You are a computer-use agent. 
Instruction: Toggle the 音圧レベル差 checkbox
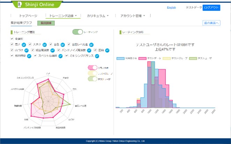click(69, 44)
